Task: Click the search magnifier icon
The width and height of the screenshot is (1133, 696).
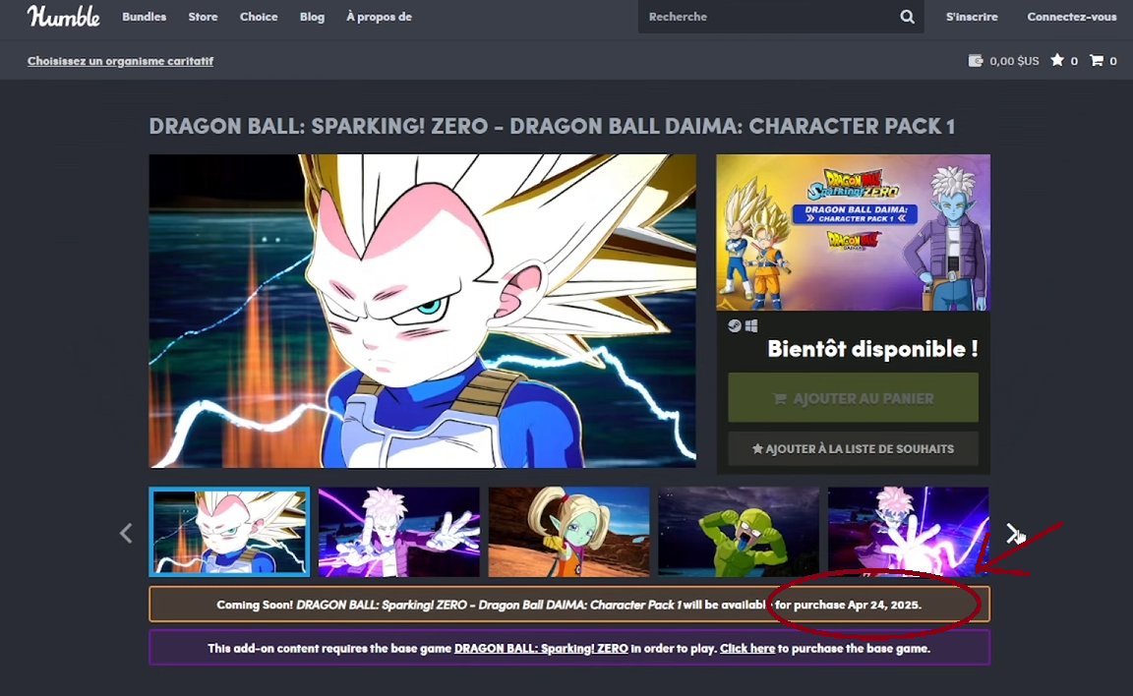Action: click(x=907, y=17)
